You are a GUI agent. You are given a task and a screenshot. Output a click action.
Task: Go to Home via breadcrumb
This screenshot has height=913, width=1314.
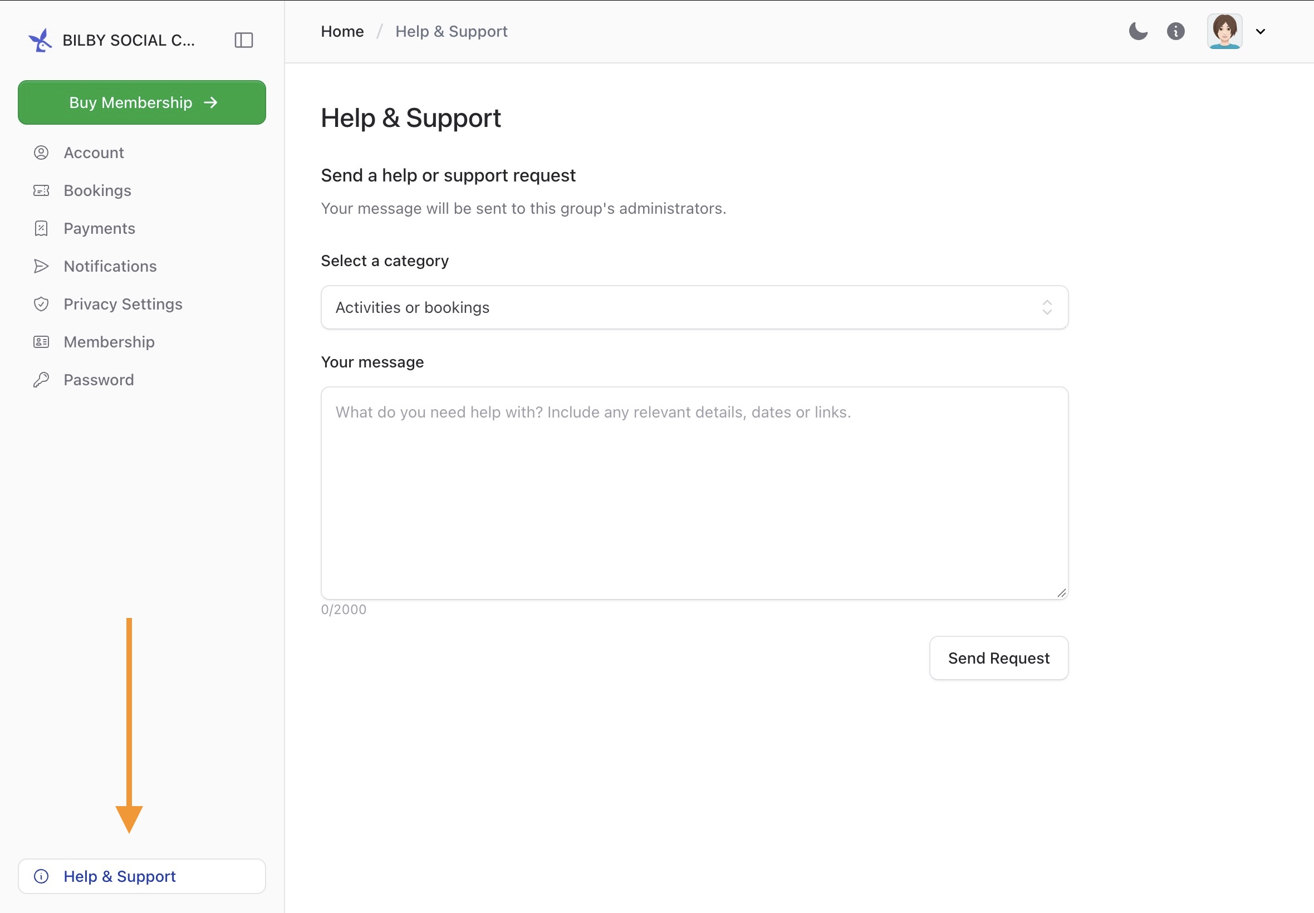pyautogui.click(x=342, y=32)
